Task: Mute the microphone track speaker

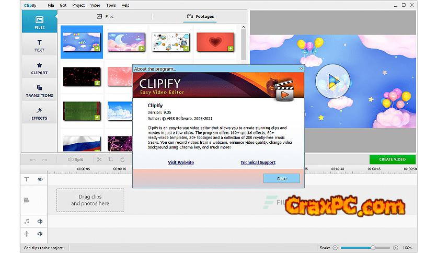Action: (x=40, y=234)
